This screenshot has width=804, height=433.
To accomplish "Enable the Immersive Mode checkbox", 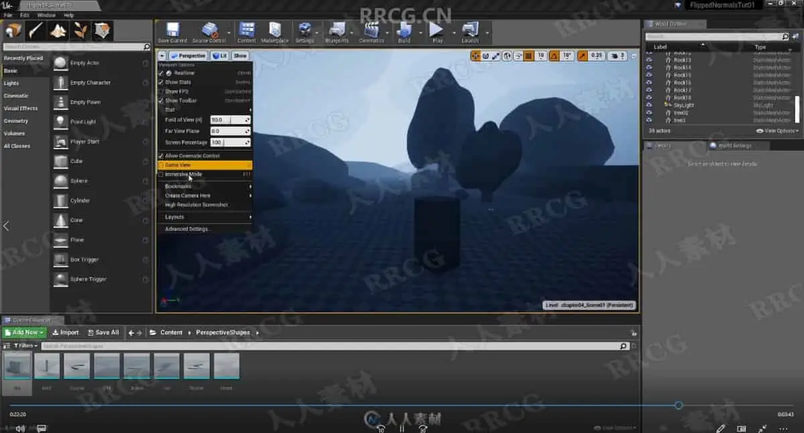I will [161, 174].
